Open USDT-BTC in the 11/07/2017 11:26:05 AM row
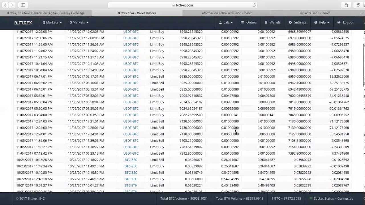 coord(131,44)
